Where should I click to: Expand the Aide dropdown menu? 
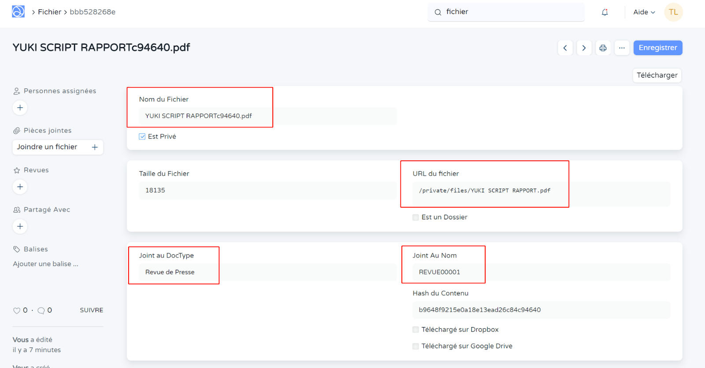coord(644,12)
